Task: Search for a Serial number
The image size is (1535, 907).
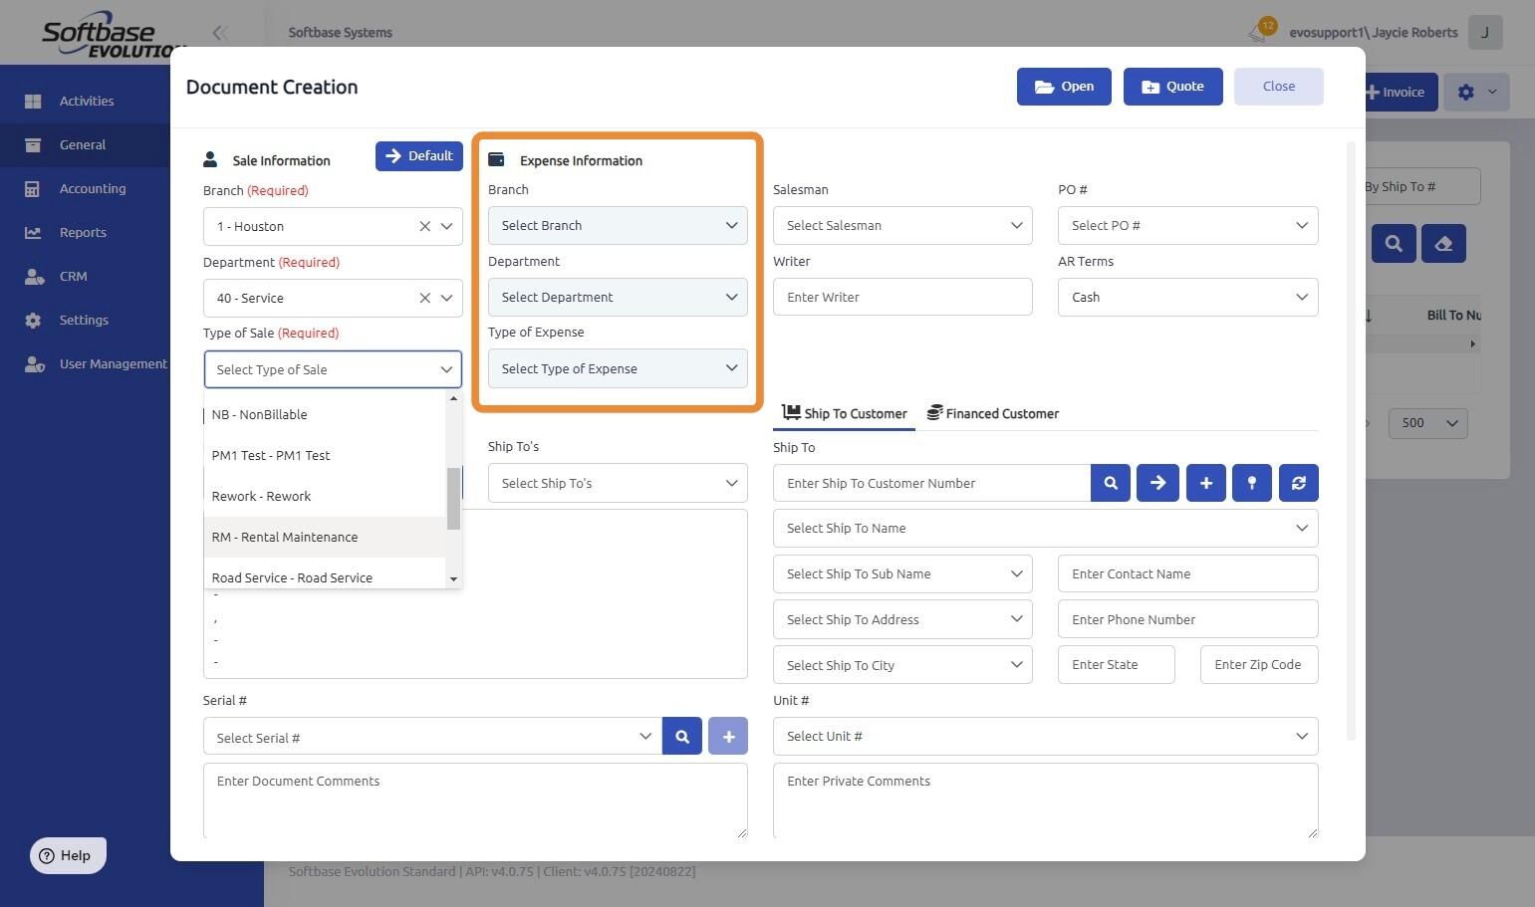Action: (x=681, y=737)
